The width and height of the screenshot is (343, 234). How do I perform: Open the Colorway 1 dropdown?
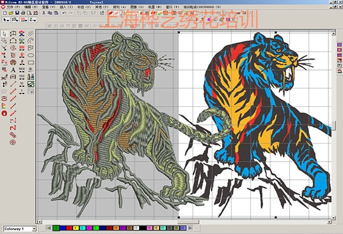(x=34, y=229)
